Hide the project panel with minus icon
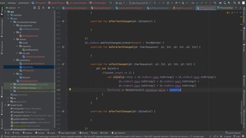The image size is (246, 138). point(53,8)
